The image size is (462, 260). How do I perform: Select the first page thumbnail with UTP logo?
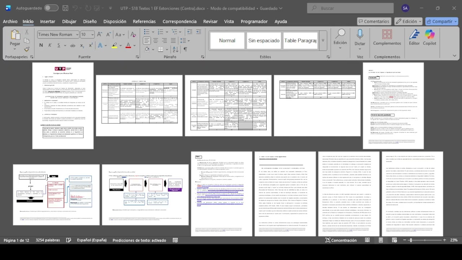click(63, 106)
